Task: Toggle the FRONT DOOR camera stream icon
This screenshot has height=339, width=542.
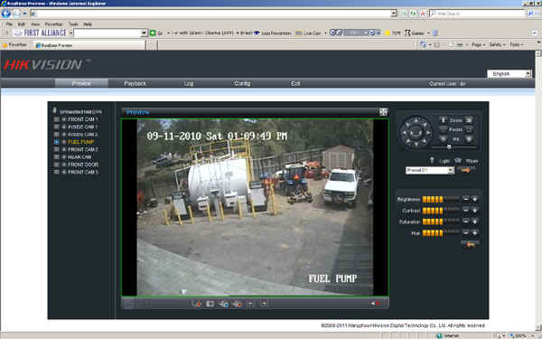Action: pos(56,165)
